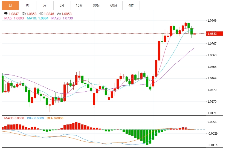226x148 pixels.
Task: Open the 60分 timeframe tab
Action: (114, 5)
